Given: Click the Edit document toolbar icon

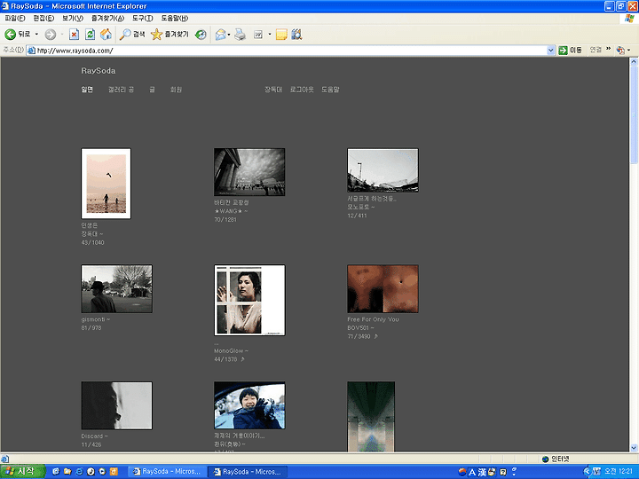Looking at the screenshot, I should coord(258,35).
